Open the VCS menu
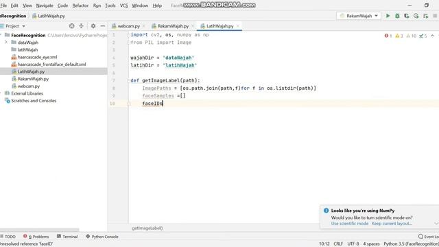This screenshot has width=439, height=247. point(123,5)
